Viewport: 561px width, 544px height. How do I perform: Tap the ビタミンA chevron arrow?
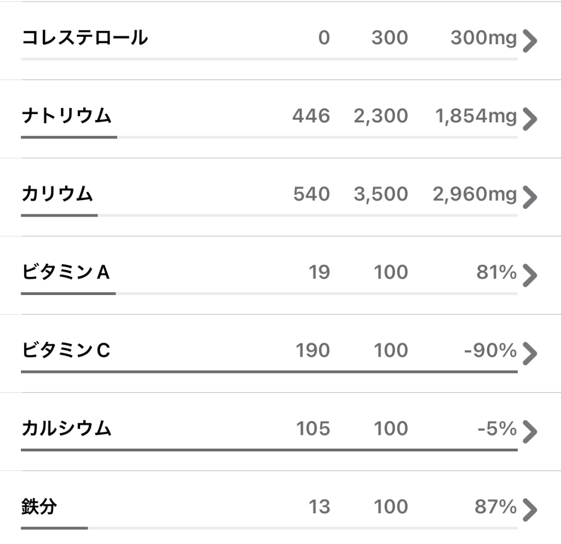click(530, 275)
